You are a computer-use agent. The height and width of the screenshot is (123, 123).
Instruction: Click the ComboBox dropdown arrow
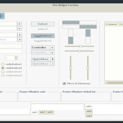click(x=52, y=48)
